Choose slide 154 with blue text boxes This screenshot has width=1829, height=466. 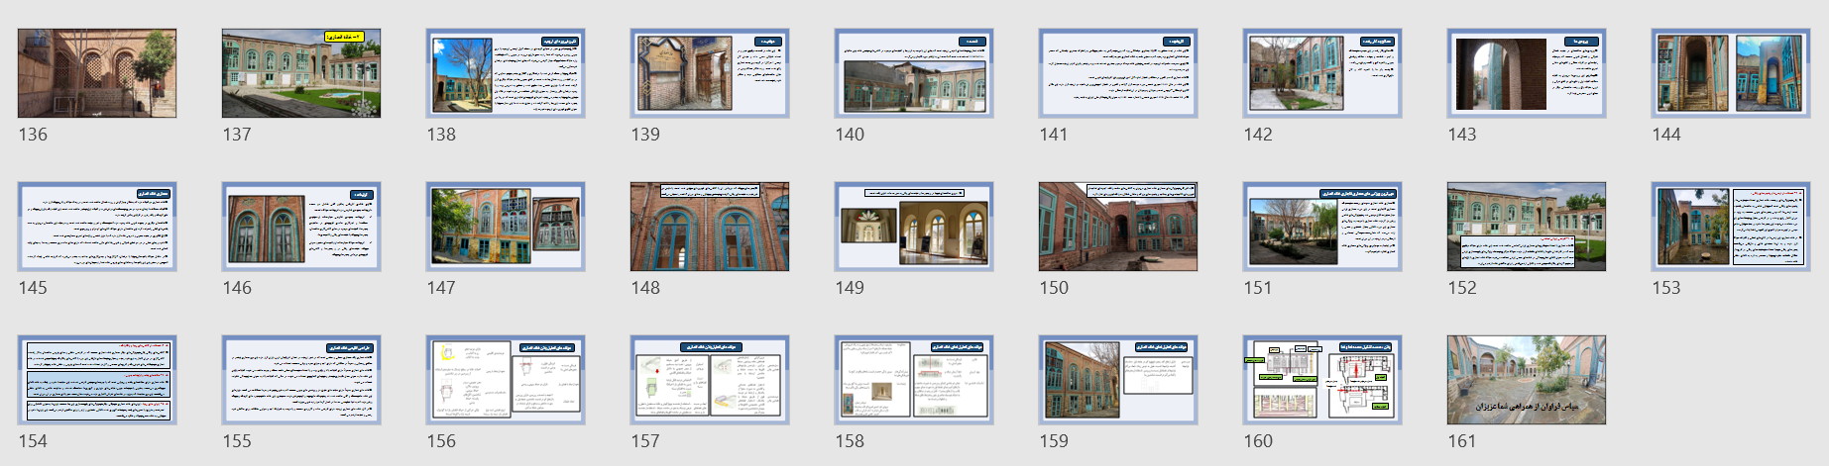tap(97, 380)
